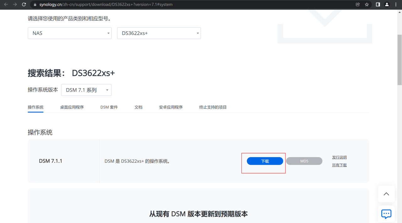Open the live chat support icon
402x223 pixels.
pyautogui.click(x=386, y=214)
